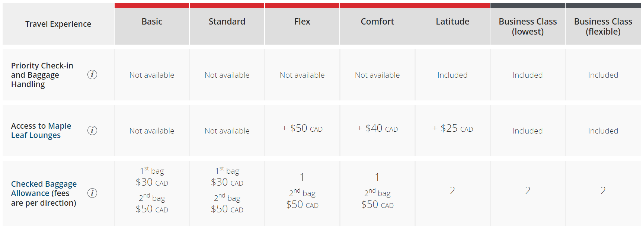
Task: Click the Latitude fare column header
Action: 452,22
